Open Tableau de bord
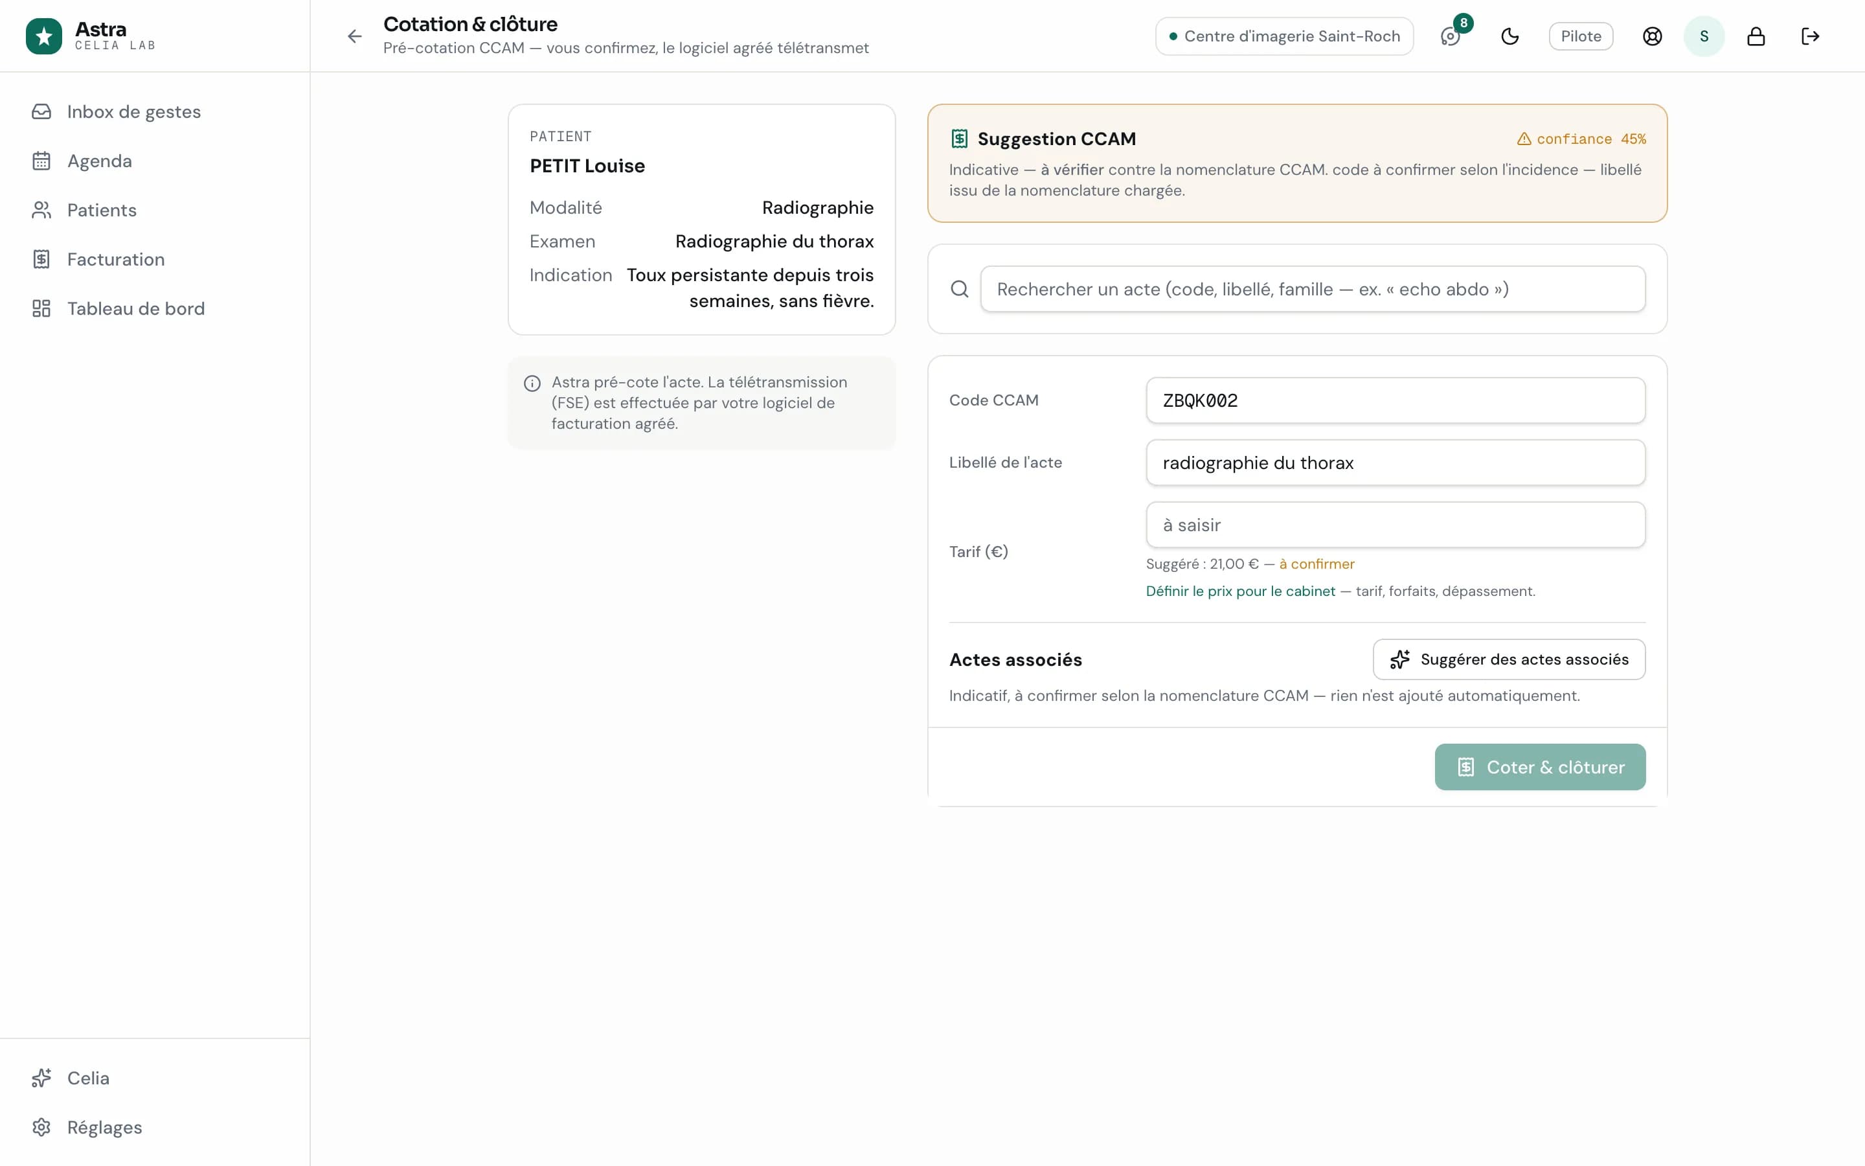1865x1166 pixels. (x=155, y=309)
